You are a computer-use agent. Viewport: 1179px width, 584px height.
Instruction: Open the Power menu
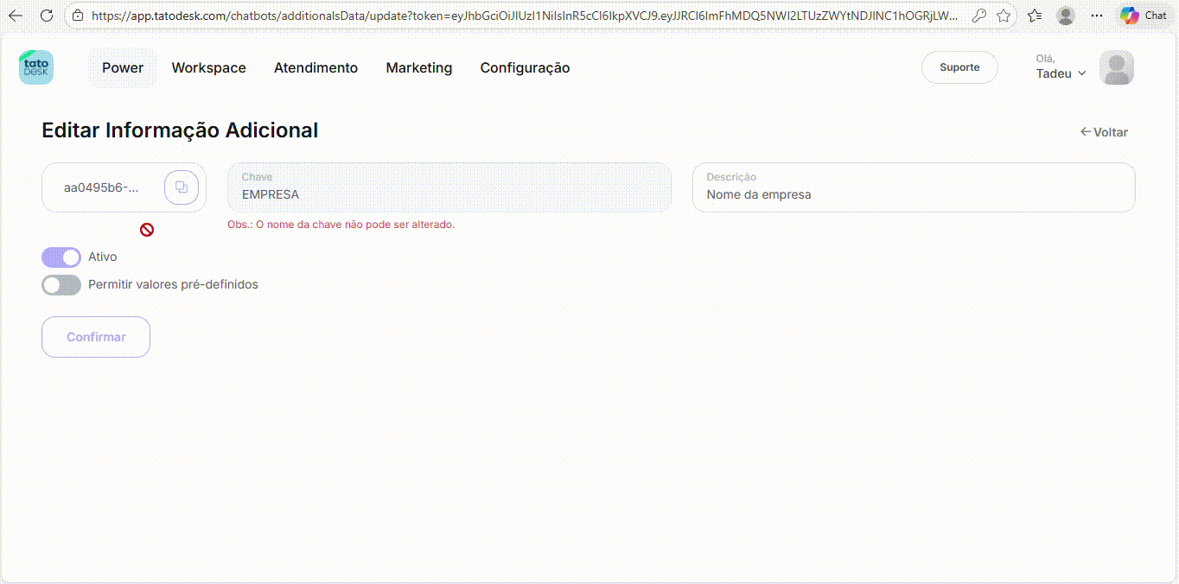pos(123,68)
